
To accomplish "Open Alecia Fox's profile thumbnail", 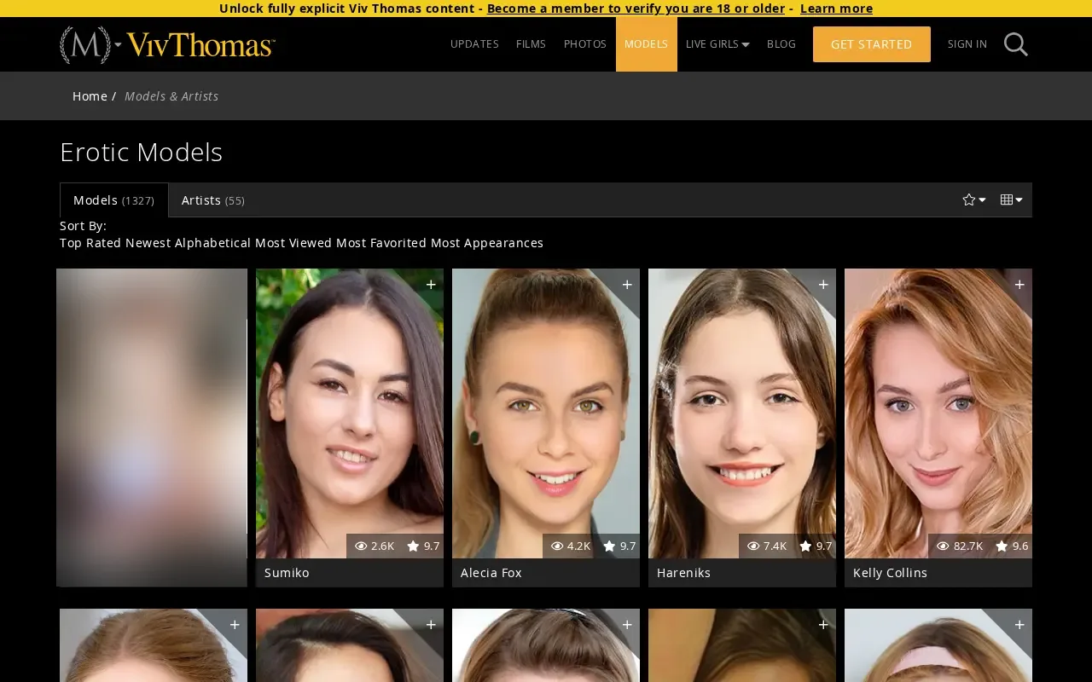I will 546,413.
